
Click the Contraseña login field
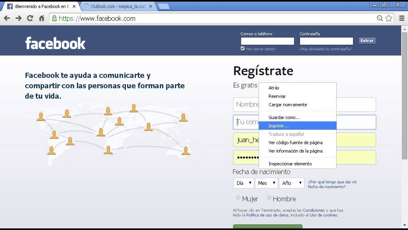point(326,41)
